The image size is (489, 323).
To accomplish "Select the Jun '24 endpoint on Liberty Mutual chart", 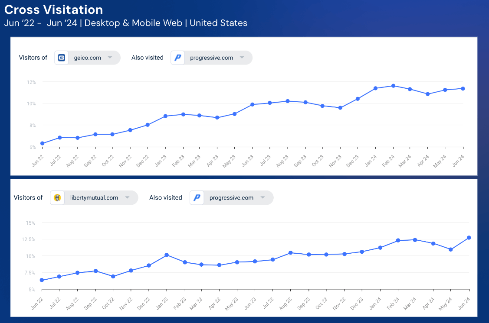I will [469, 238].
